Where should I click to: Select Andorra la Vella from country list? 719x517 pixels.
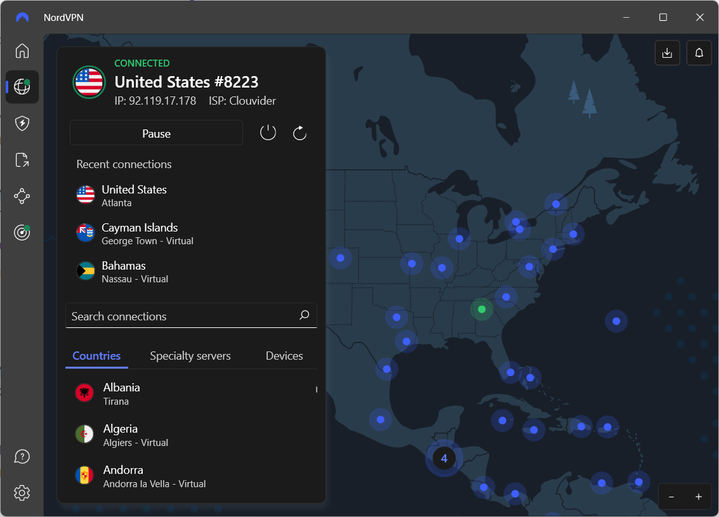click(x=191, y=476)
